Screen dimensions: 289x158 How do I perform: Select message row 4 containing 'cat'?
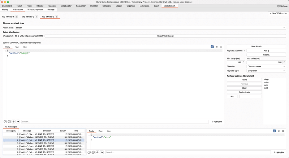coord(43,146)
